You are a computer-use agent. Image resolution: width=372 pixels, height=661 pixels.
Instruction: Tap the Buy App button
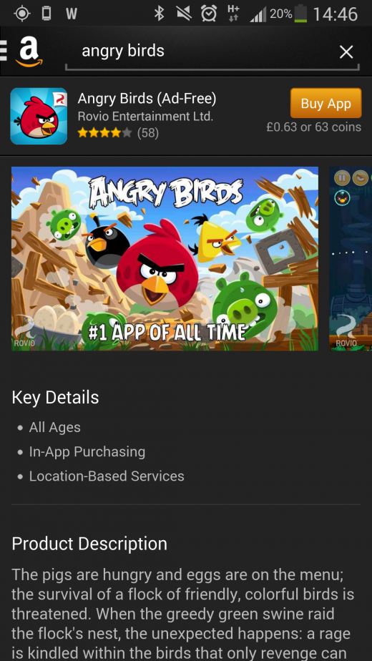coord(325,103)
